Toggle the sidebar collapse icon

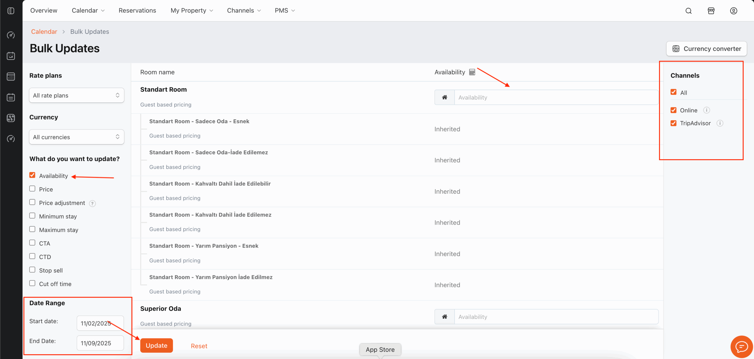coord(11,11)
